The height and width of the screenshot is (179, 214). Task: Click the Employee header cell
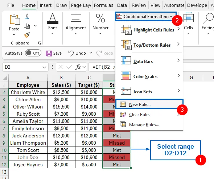click(x=28, y=85)
